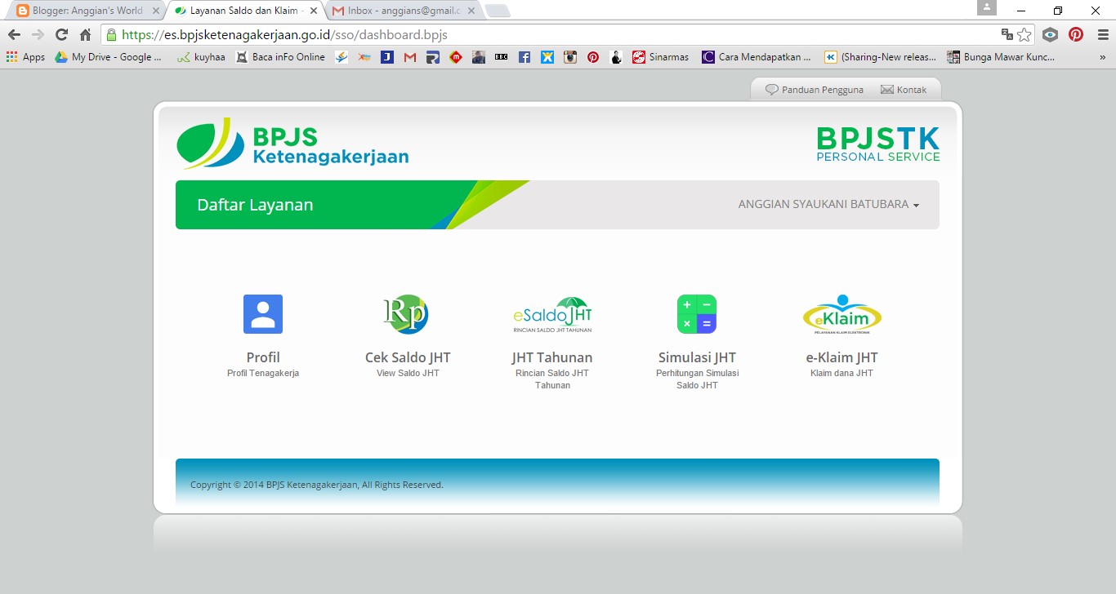Click the browser forward arrow
The height and width of the screenshot is (594, 1116).
38,35
